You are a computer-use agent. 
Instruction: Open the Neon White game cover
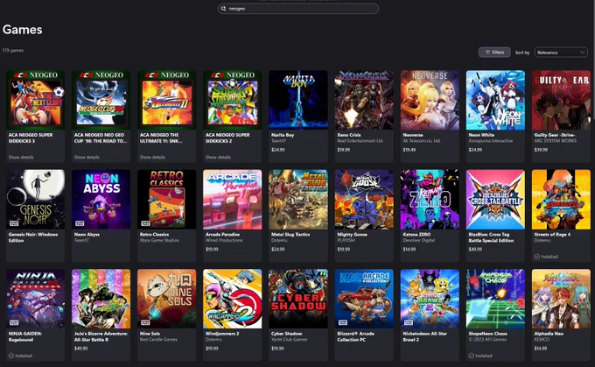(x=495, y=100)
